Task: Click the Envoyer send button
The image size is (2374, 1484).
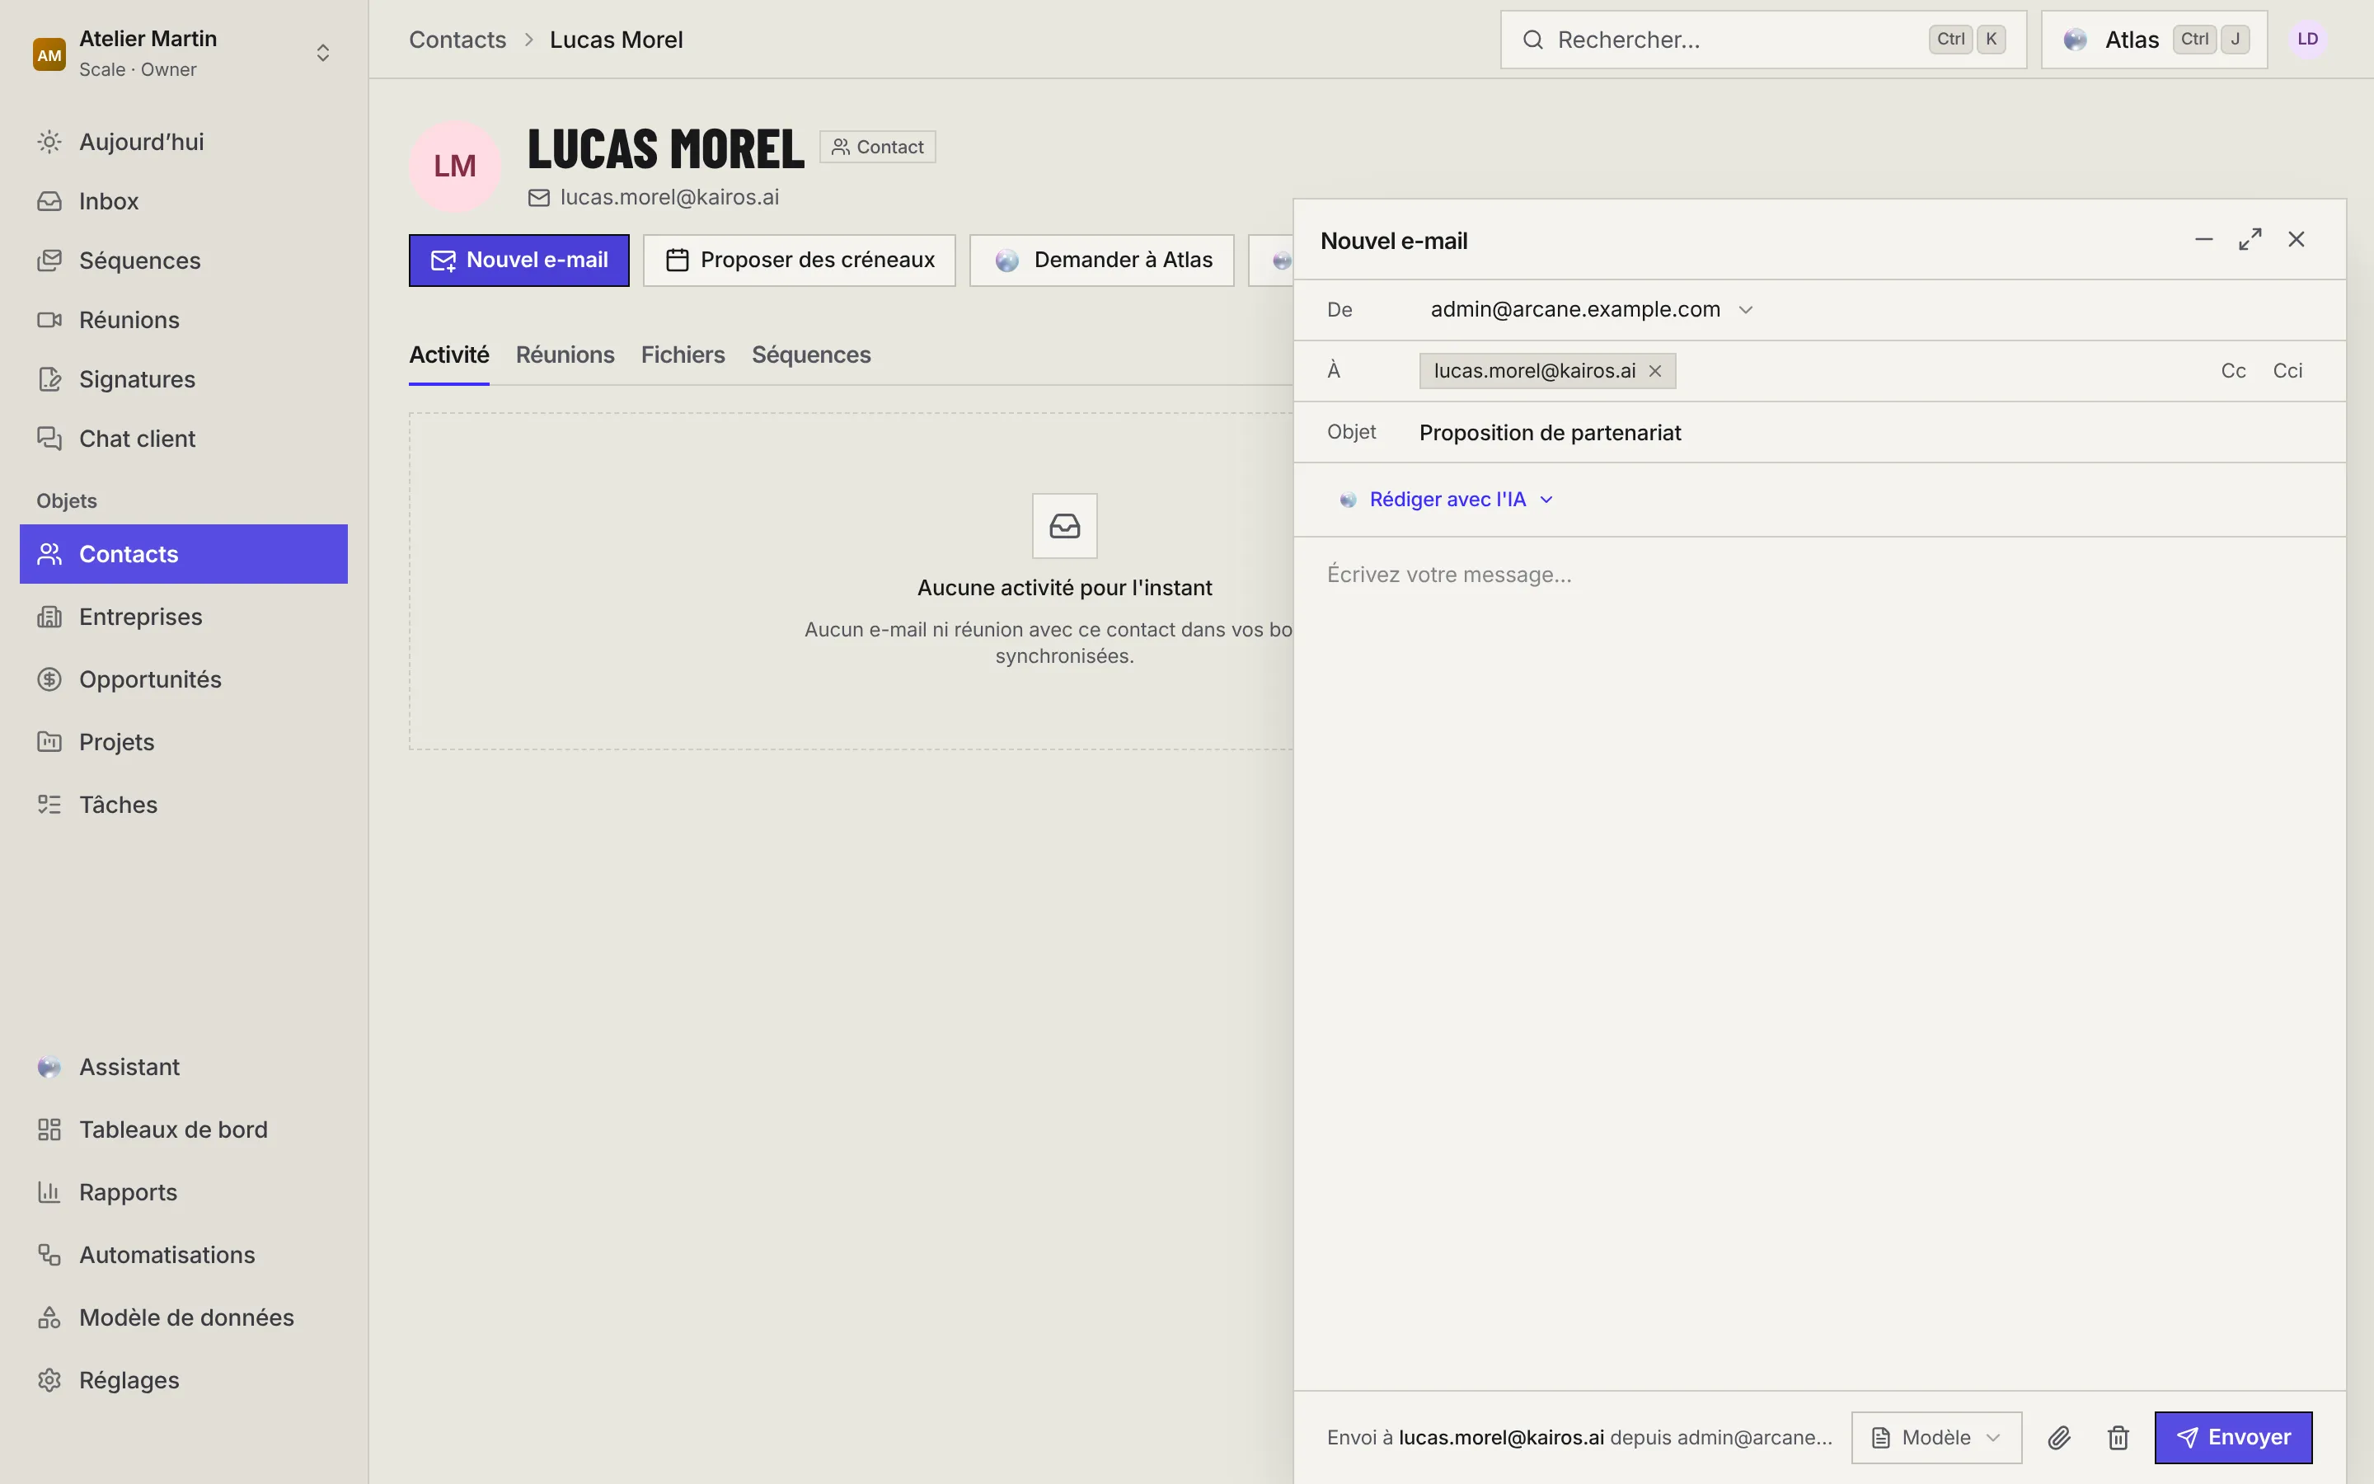Action: coord(2233,1438)
